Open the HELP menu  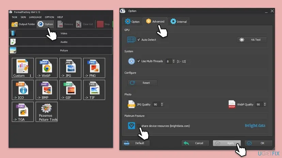[60, 17]
